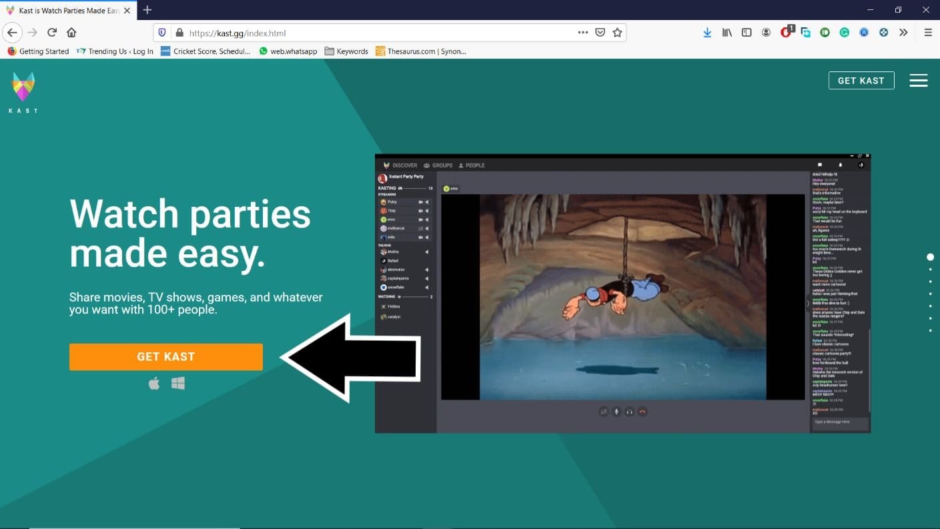
Task: Click the teal overlapping-squares extension icon
Action: pos(806,32)
